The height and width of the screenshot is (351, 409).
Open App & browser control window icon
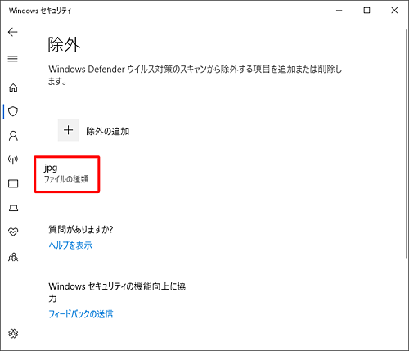(x=13, y=183)
